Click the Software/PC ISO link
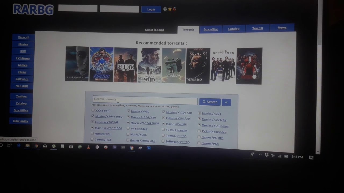Screen dimensions: 344x193 tap(177, 142)
